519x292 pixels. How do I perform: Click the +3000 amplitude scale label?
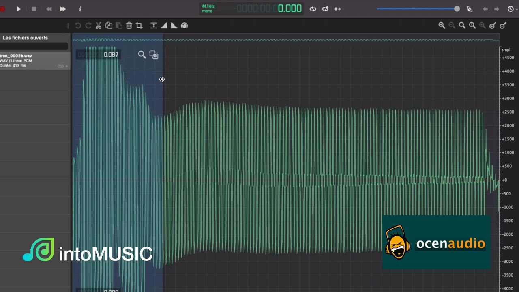[x=508, y=99]
